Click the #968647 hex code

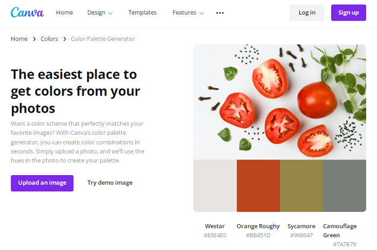click(x=301, y=235)
